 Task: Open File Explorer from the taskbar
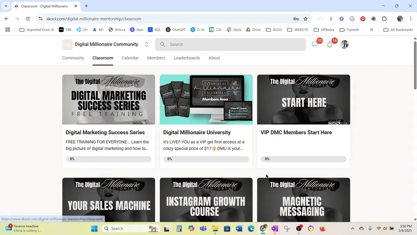tap(215, 229)
